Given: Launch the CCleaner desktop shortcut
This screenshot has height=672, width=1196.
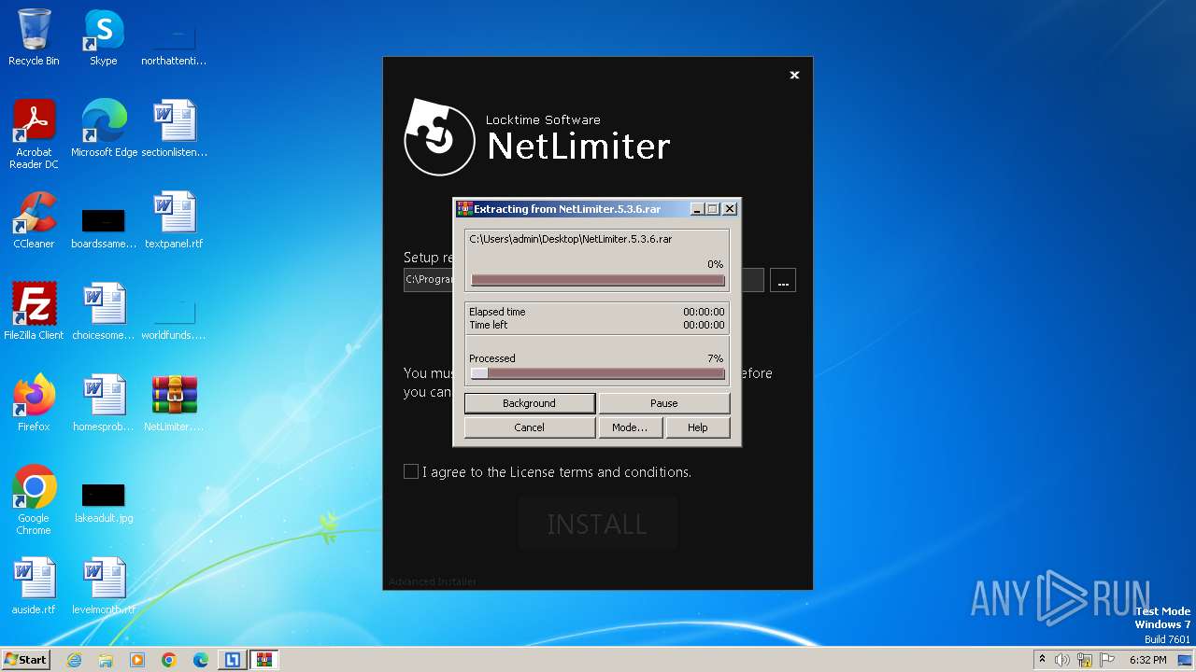Looking at the screenshot, I should coord(34,219).
